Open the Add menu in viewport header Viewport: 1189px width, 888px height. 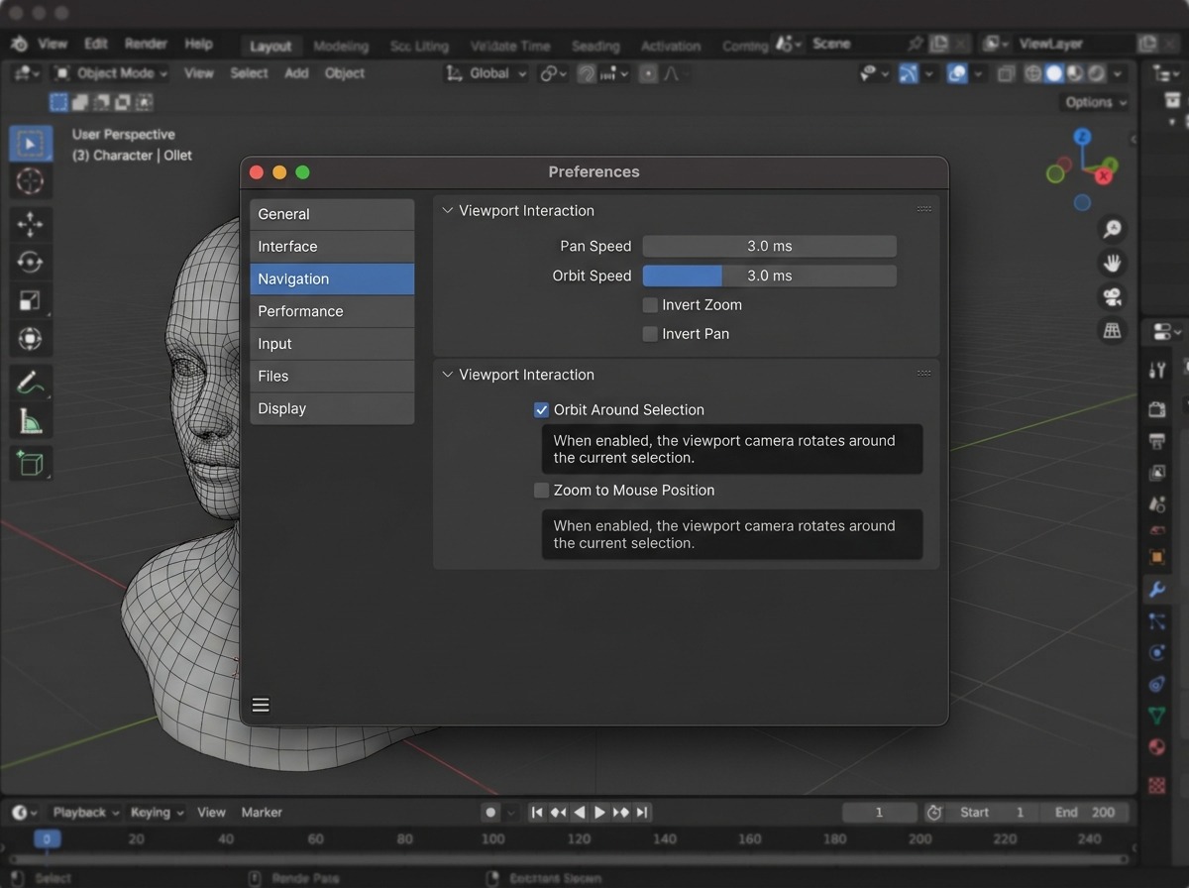[296, 73]
